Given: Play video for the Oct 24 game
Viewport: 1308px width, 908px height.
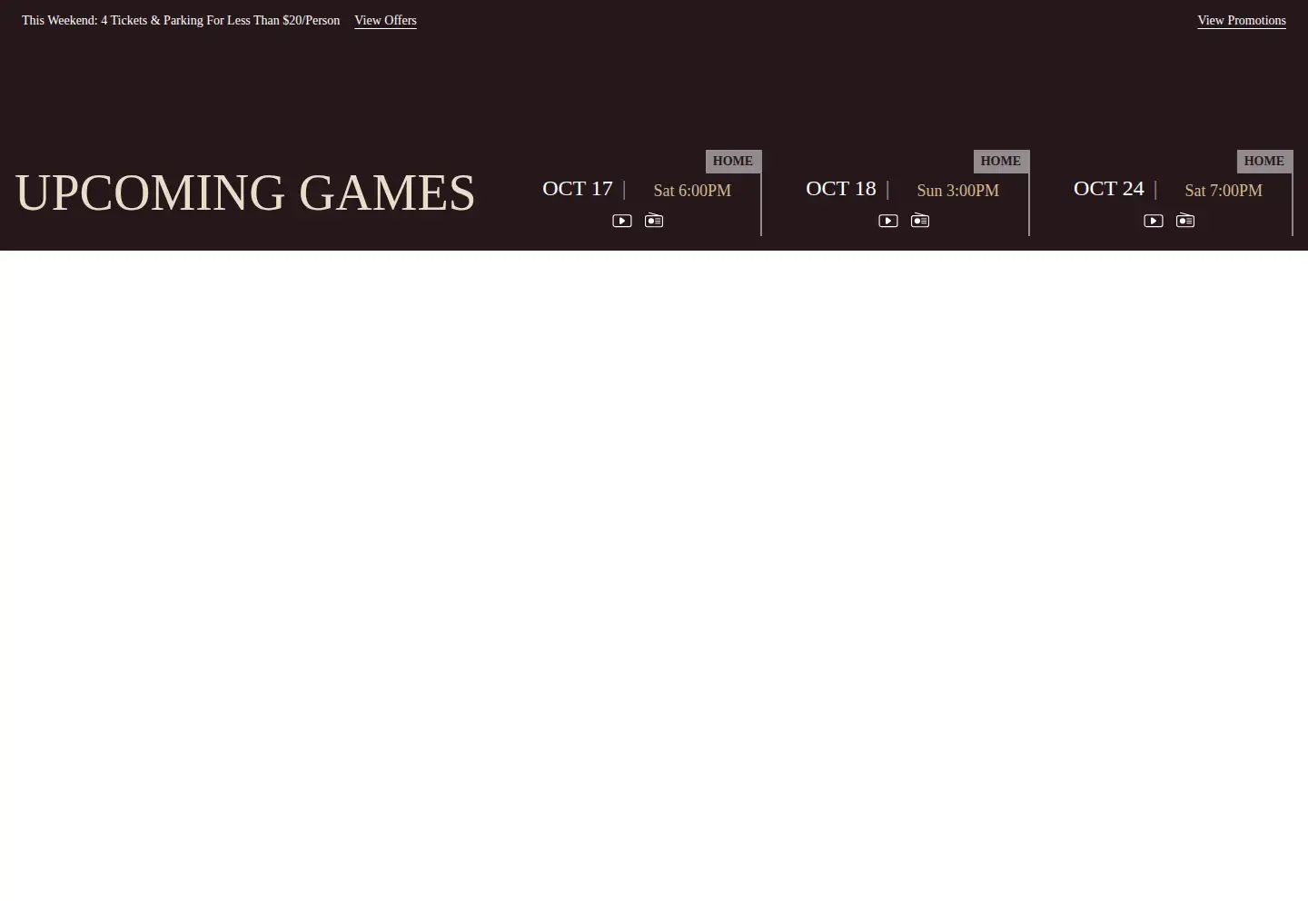Looking at the screenshot, I should pyautogui.click(x=1154, y=221).
